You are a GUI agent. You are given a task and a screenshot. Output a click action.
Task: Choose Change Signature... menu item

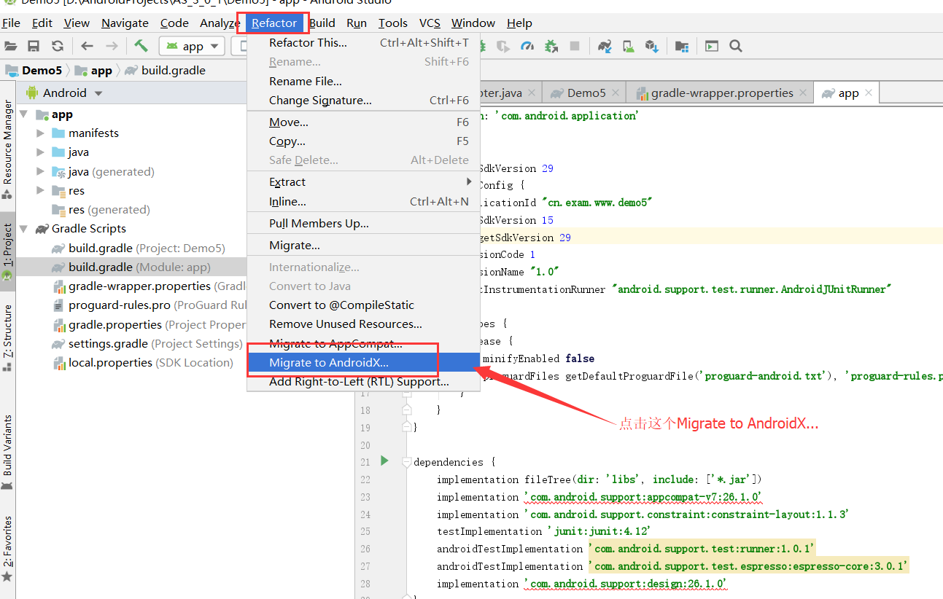363,100
